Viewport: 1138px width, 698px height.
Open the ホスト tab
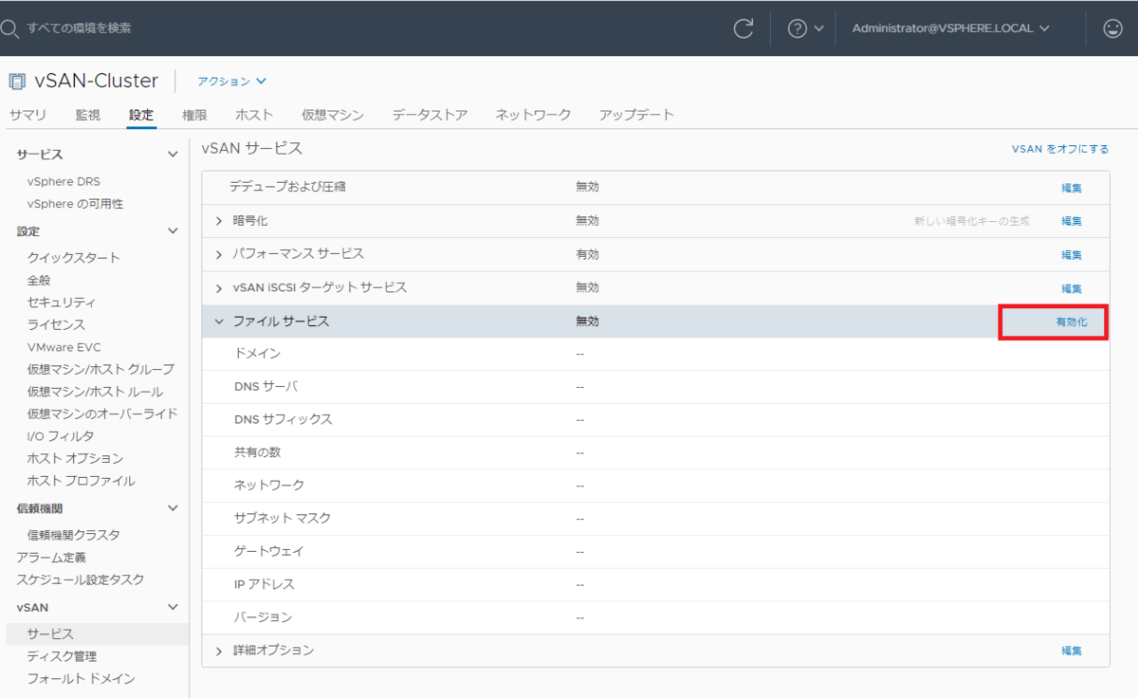[254, 115]
